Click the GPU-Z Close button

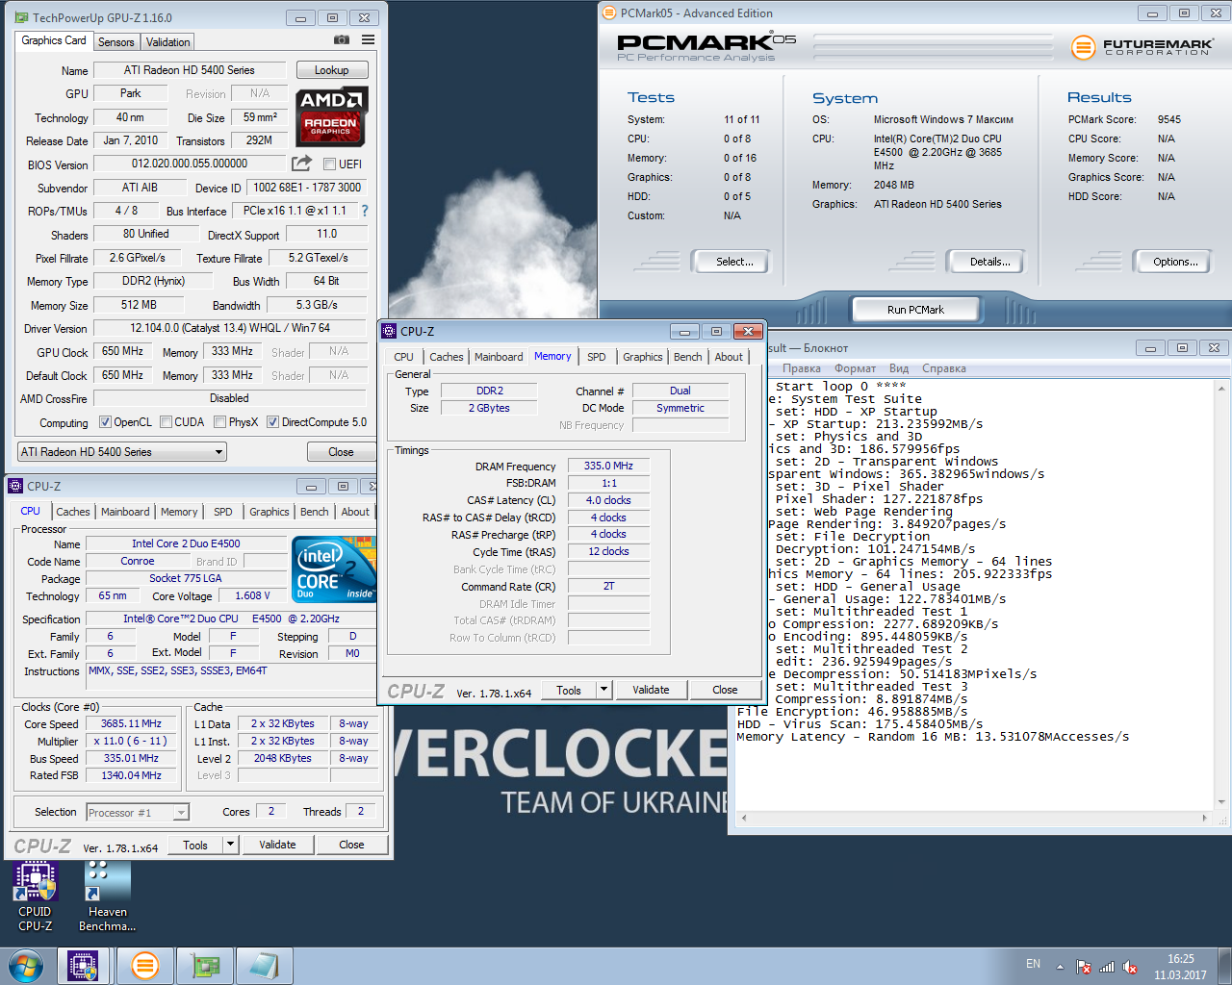[341, 452]
